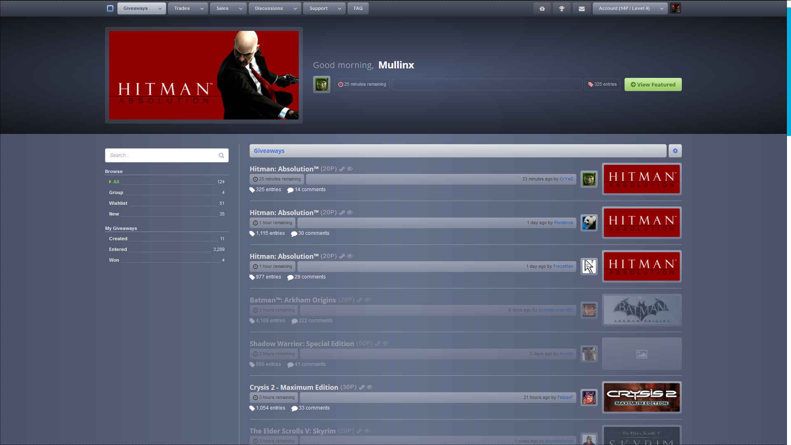Open the mailbox envelope icon
Image resolution: width=791 pixels, height=445 pixels.
581,8
